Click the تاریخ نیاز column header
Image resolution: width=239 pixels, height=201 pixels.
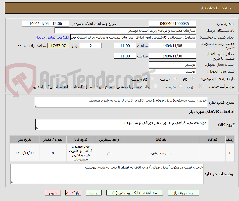[x=25, y=140]
